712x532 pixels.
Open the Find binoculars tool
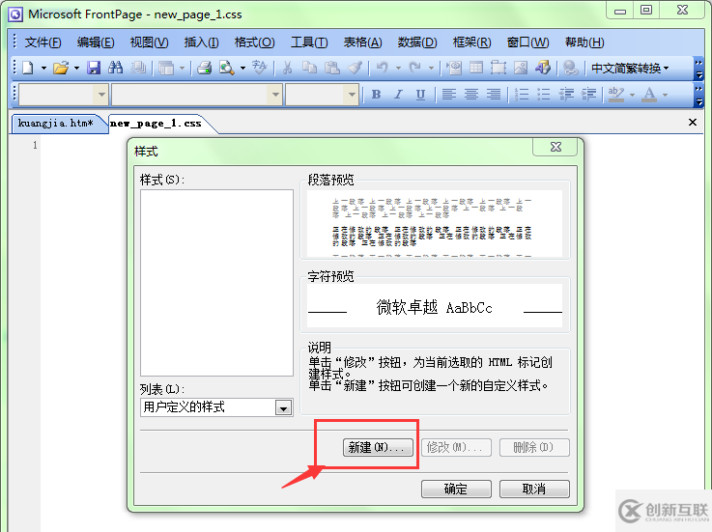pos(115,69)
